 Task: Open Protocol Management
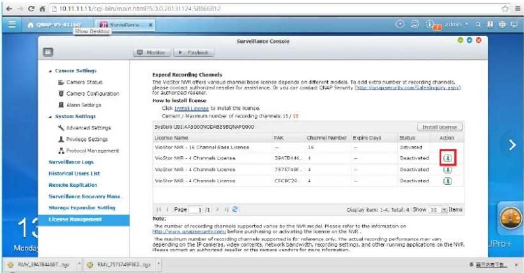(x=89, y=151)
